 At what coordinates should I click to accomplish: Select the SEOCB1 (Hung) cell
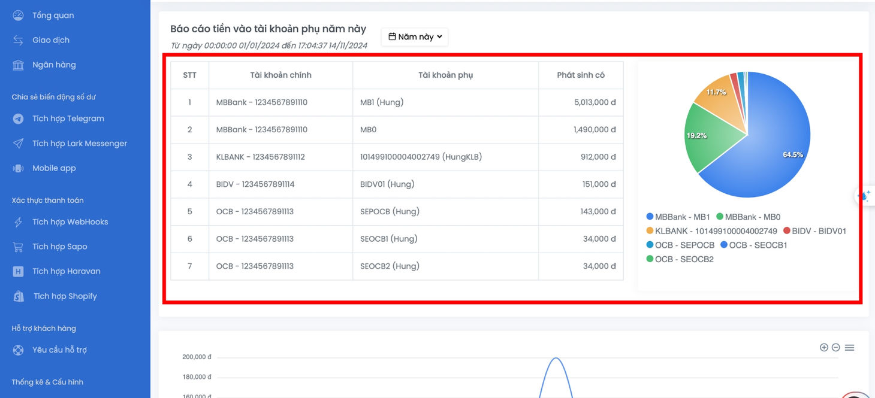446,239
